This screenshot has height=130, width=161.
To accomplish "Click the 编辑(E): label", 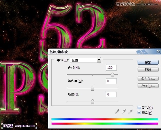I will click(63, 60).
